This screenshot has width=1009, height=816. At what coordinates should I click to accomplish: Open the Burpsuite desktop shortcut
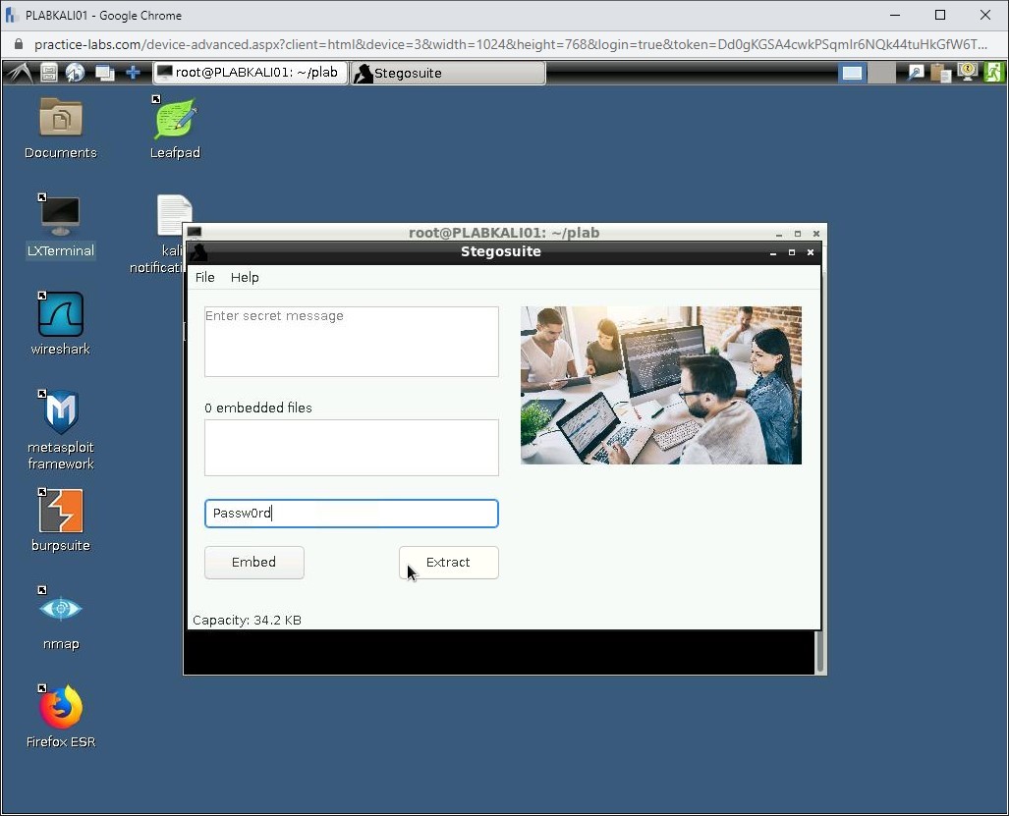[x=60, y=512]
